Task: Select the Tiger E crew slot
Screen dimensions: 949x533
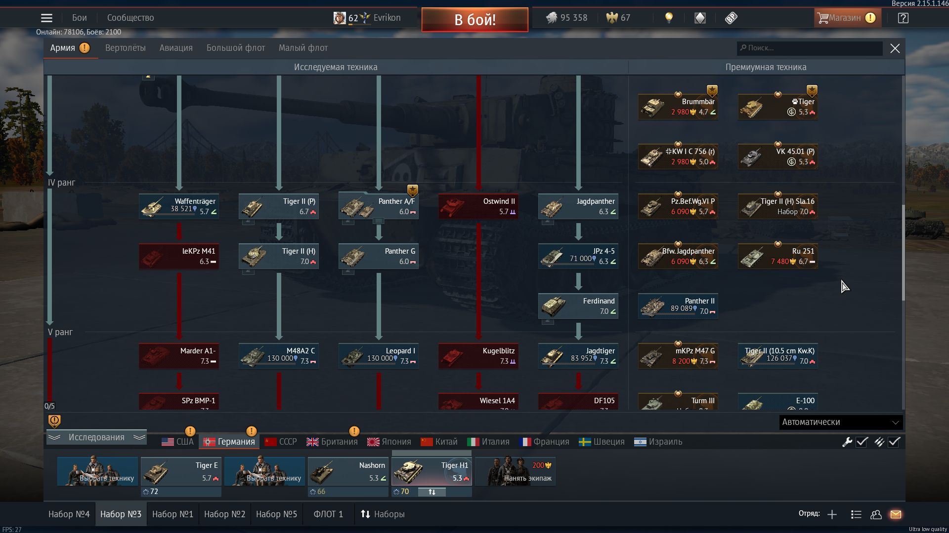Action: tap(181, 471)
